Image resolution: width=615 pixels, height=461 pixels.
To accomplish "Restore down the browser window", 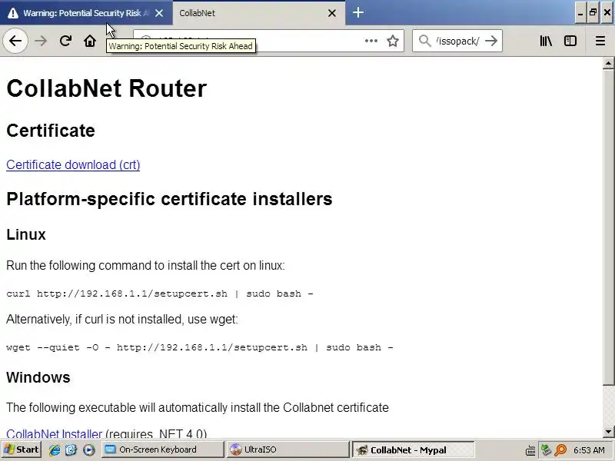I will (593, 13).
